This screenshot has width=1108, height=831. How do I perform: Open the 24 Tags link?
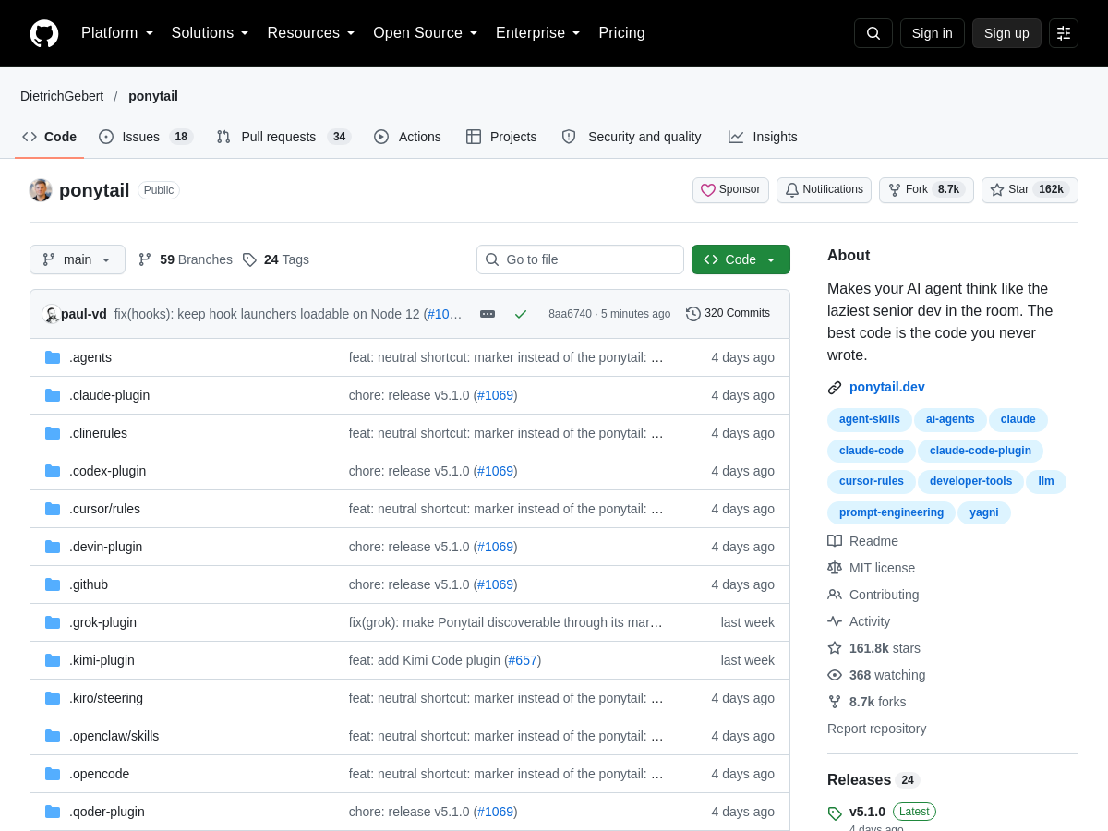276,259
